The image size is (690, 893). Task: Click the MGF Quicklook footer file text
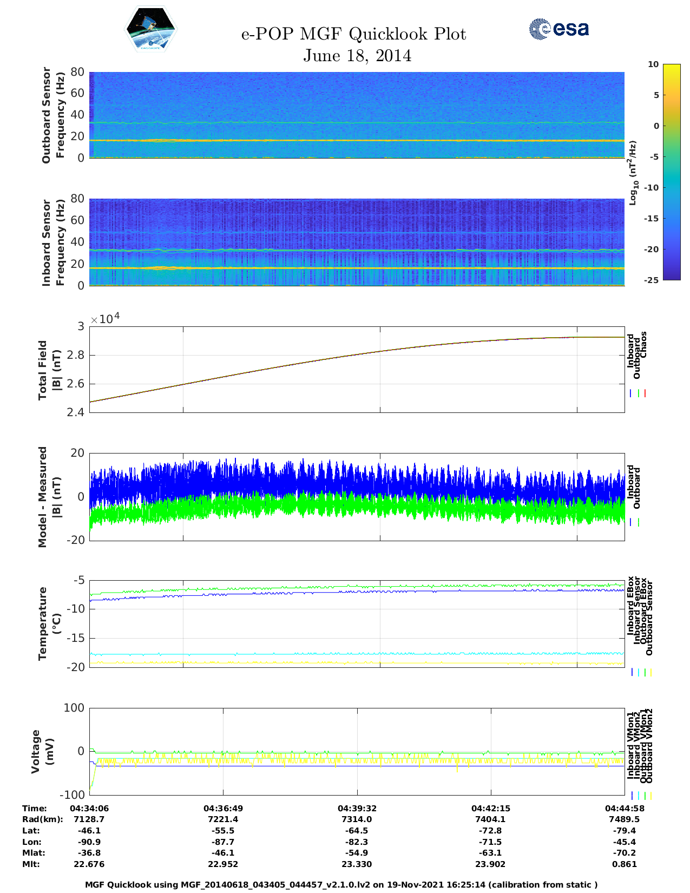[x=341, y=884]
